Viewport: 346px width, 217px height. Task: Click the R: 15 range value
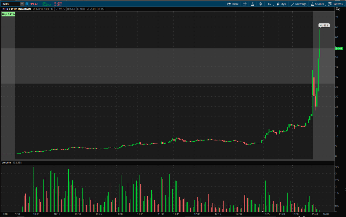[101, 9]
